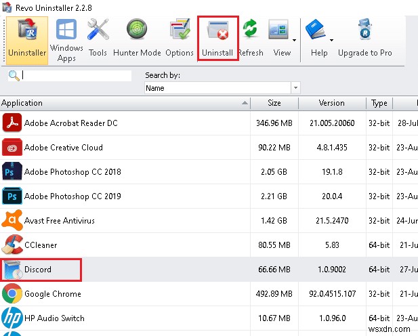The image size is (418, 336).
Task: Click the Adobe Acrobat Reader DC icon
Action: point(12,123)
